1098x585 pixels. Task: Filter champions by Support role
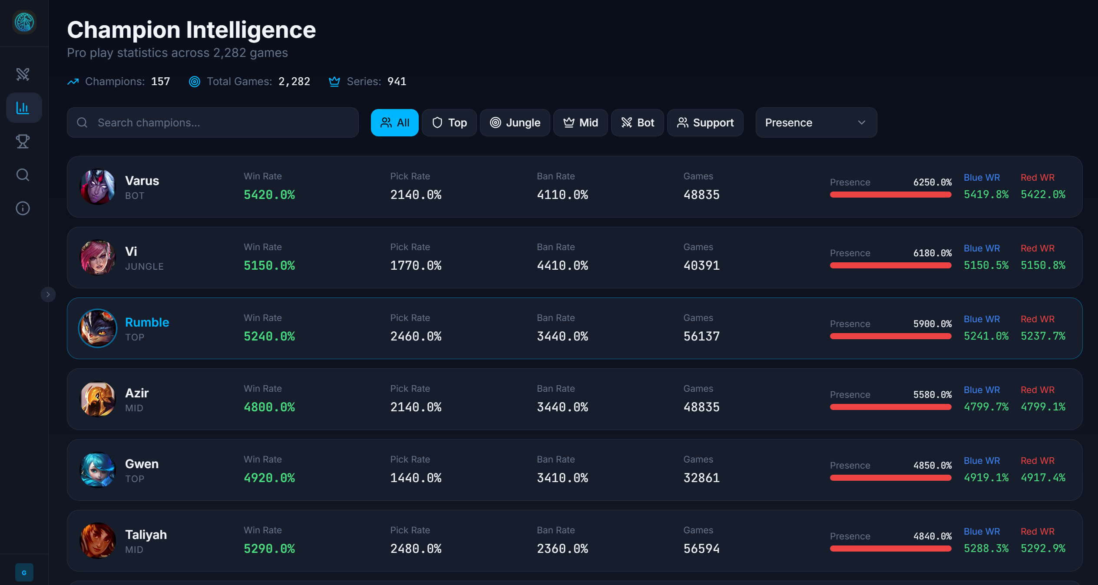pos(705,123)
